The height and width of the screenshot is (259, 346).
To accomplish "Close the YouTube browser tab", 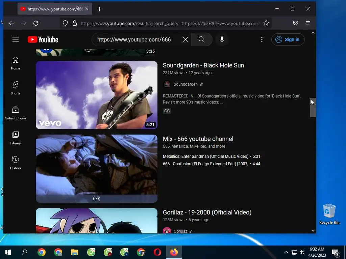I will click(87, 9).
